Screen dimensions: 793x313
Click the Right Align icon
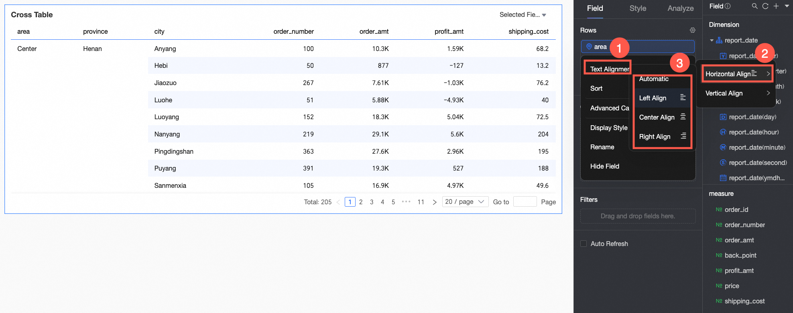[683, 136]
